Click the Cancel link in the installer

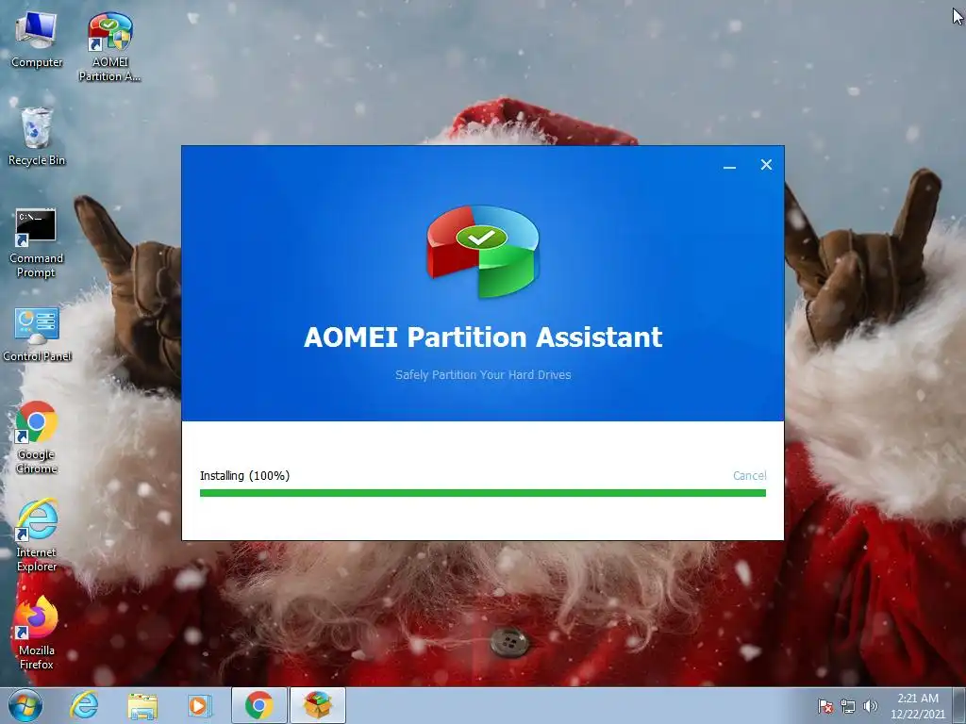tap(749, 475)
